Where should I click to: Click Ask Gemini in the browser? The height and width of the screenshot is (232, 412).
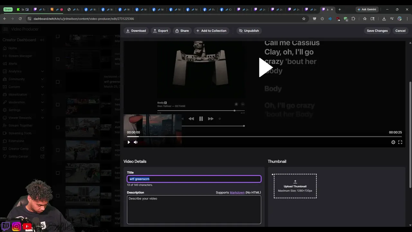(366, 9)
